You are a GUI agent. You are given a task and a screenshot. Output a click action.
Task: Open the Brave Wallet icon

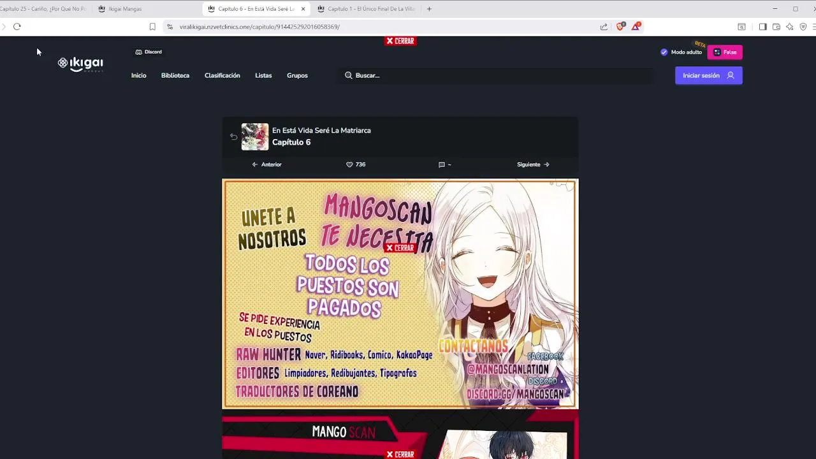[776, 27]
